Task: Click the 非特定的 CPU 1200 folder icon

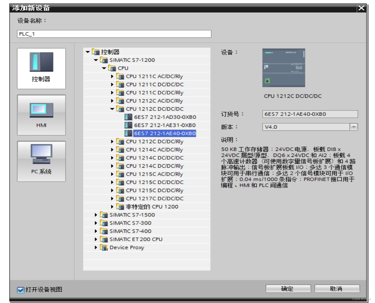Action: (x=120, y=207)
